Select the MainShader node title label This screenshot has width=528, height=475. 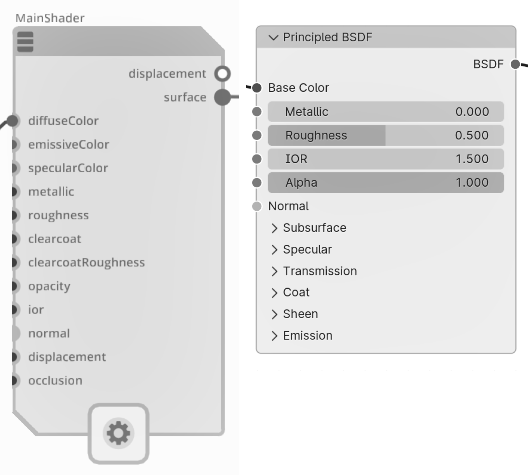point(50,18)
